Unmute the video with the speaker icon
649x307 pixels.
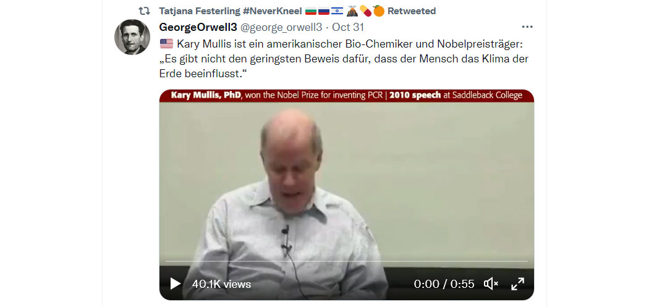[491, 284]
